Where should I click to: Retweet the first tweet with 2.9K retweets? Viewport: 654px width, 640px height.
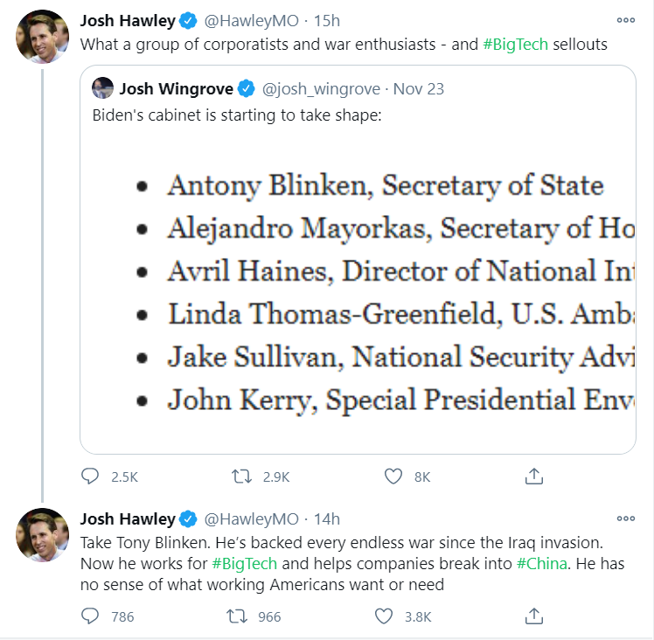(241, 476)
